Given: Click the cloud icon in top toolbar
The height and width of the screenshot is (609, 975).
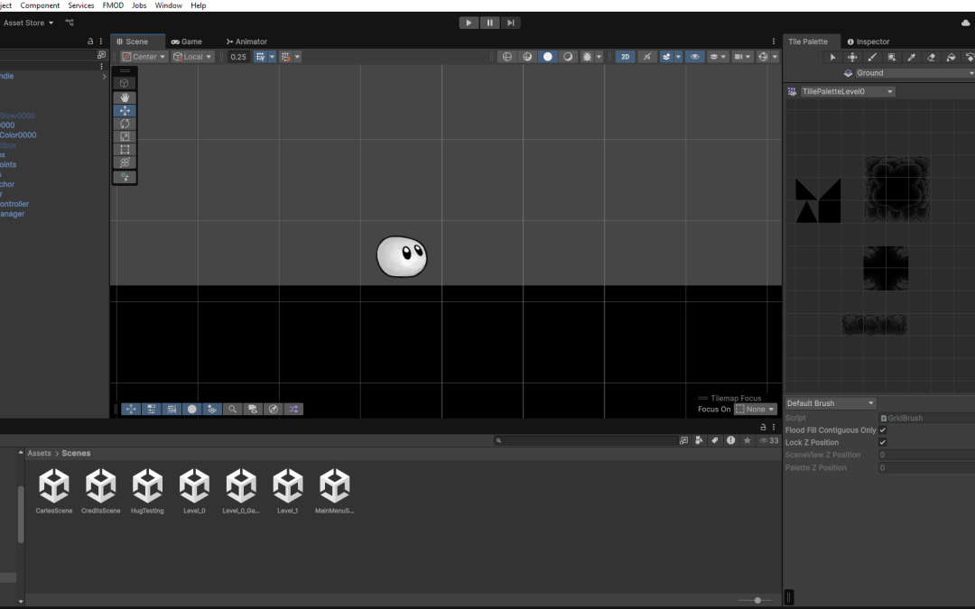Looking at the screenshot, I should (965, 23).
